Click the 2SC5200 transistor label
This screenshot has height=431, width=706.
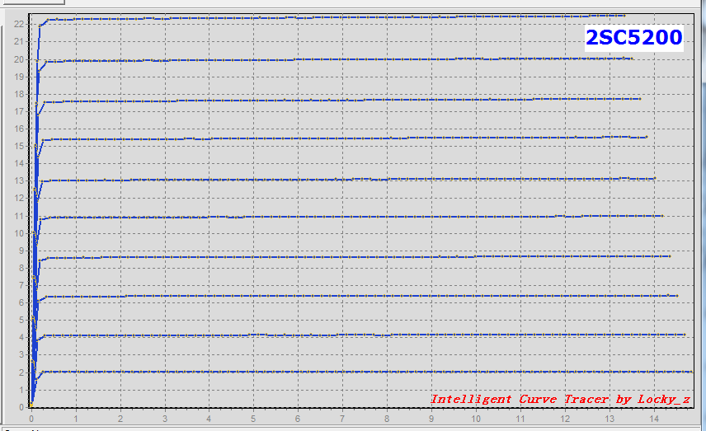[634, 37]
